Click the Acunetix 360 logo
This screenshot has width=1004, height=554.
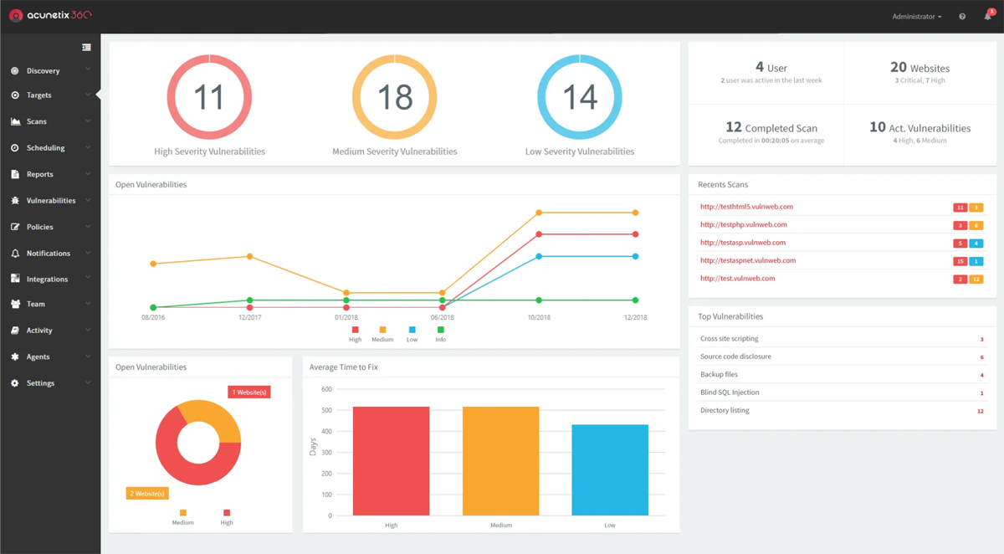[49, 15]
